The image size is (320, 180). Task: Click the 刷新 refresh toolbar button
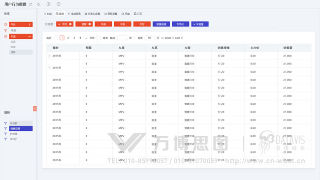[x=48, y=14]
